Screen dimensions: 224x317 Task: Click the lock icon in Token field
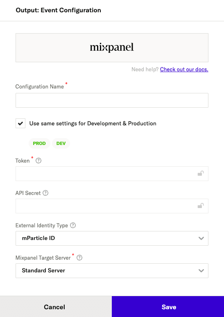tap(201, 174)
